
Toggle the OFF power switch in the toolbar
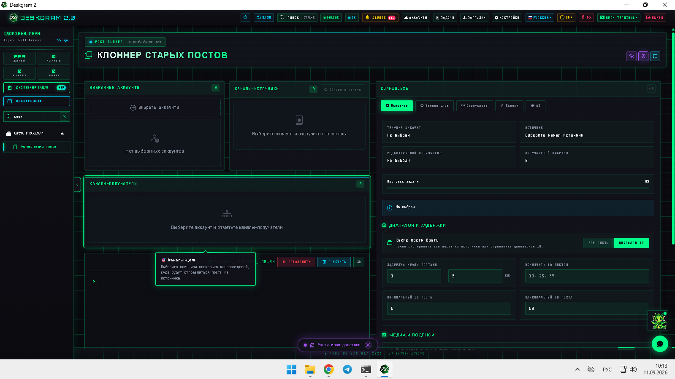tap(566, 18)
